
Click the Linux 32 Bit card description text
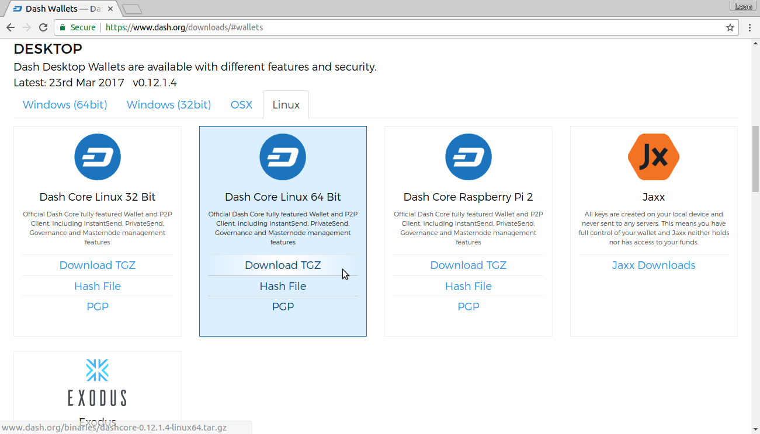(98, 228)
